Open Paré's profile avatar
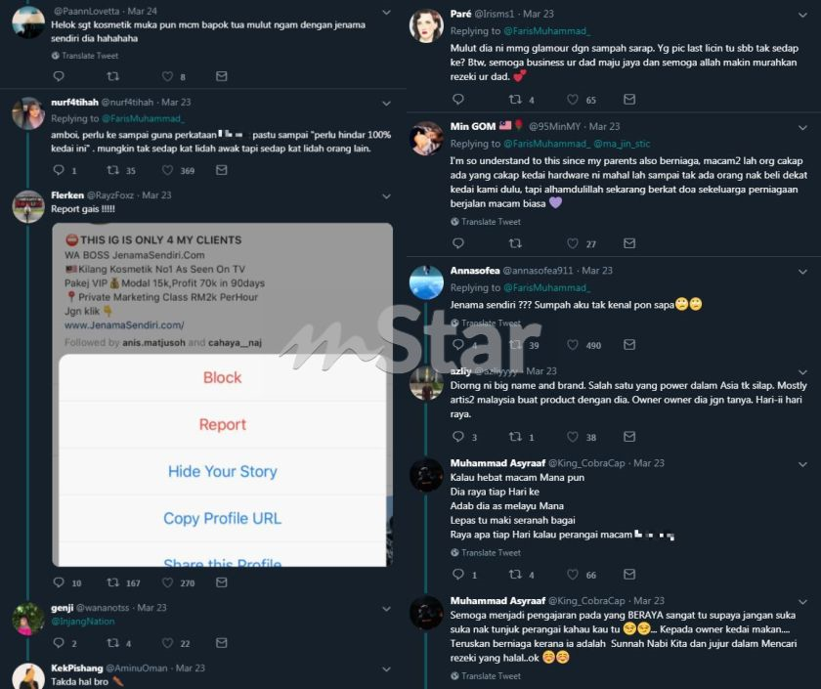821x689 pixels. 426,25
